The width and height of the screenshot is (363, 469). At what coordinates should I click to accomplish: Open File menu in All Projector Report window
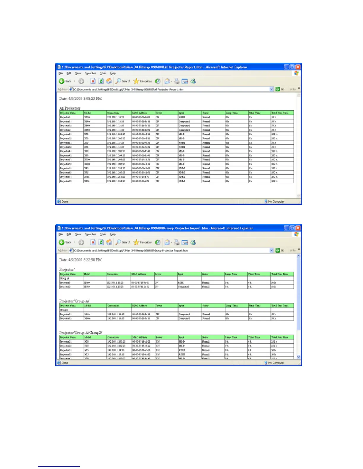[x=61, y=73]
